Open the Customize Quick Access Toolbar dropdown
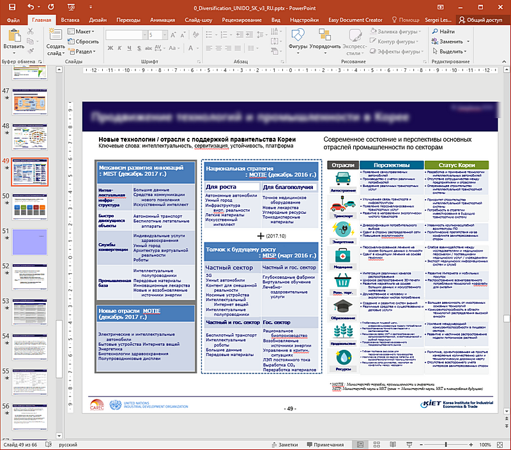 coord(91,7)
